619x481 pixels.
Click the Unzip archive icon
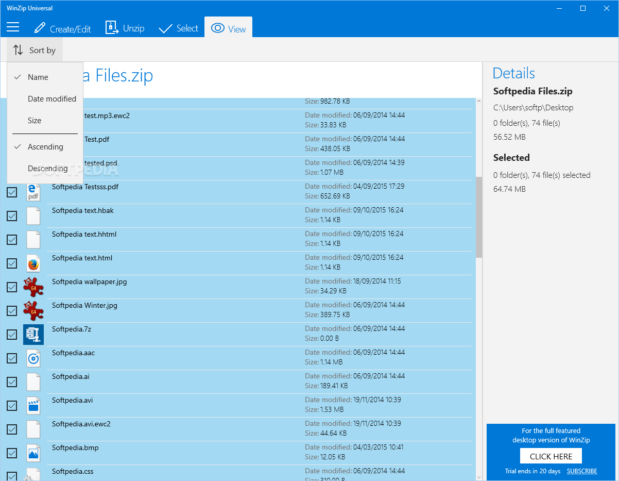pyautogui.click(x=112, y=27)
